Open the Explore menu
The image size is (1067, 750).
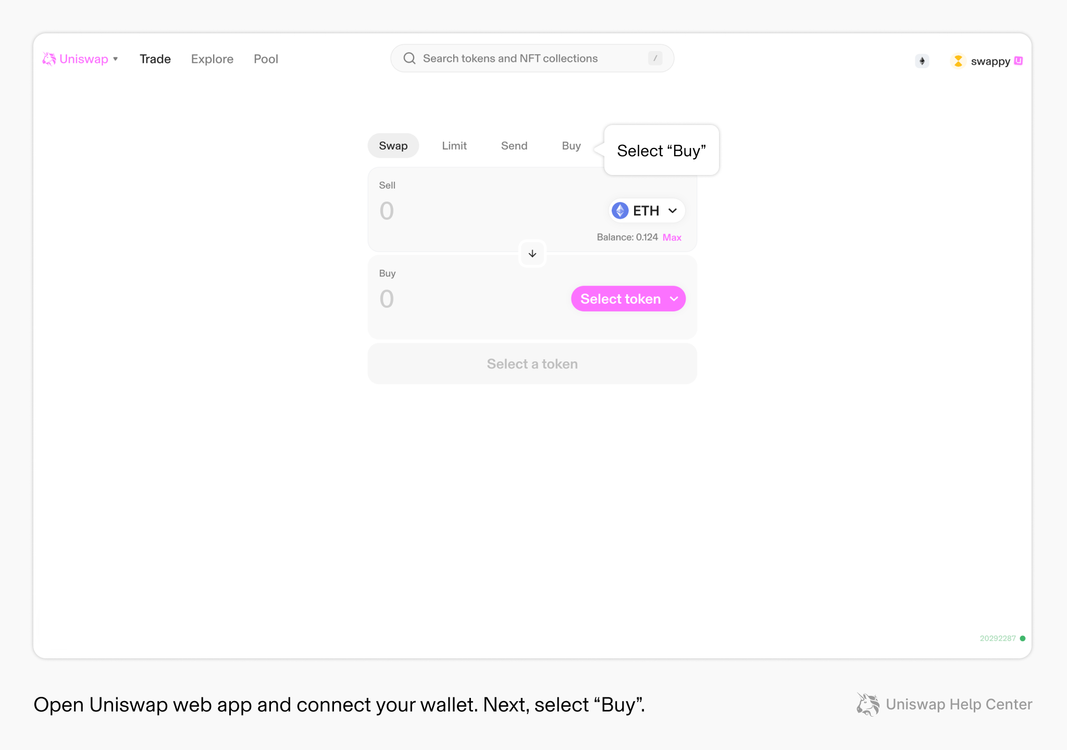[212, 59]
